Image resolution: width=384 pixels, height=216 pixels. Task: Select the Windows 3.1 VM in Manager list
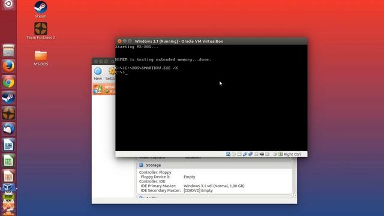click(x=104, y=89)
